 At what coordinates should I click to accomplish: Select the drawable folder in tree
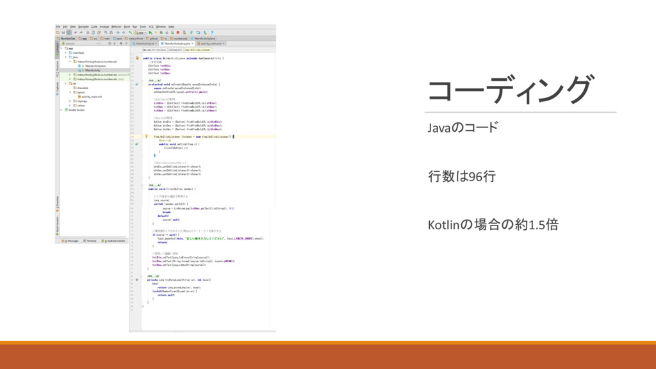pyautogui.click(x=81, y=88)
